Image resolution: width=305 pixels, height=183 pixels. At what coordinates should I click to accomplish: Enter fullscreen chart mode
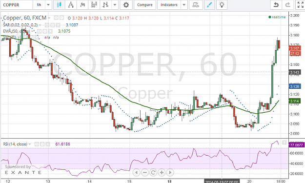300,5
